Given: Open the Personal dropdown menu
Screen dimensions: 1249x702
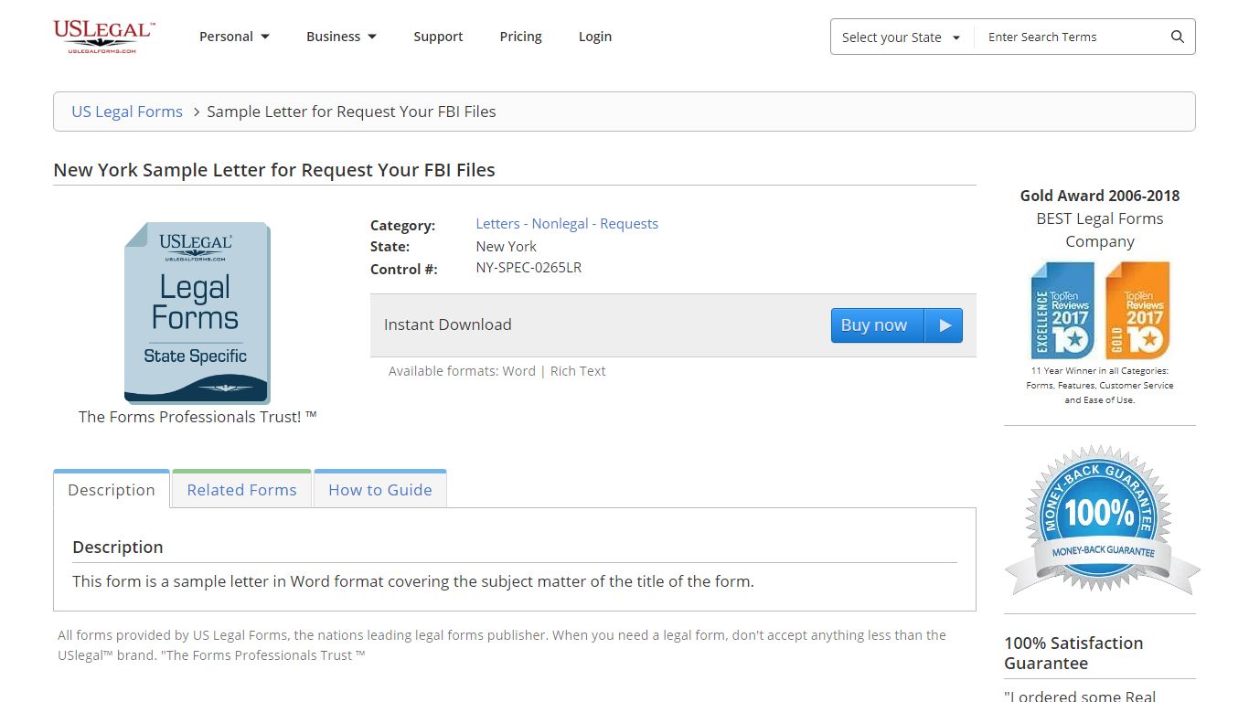Looking at the screenshot, I should pyautogui.click(x=234, y=37).
